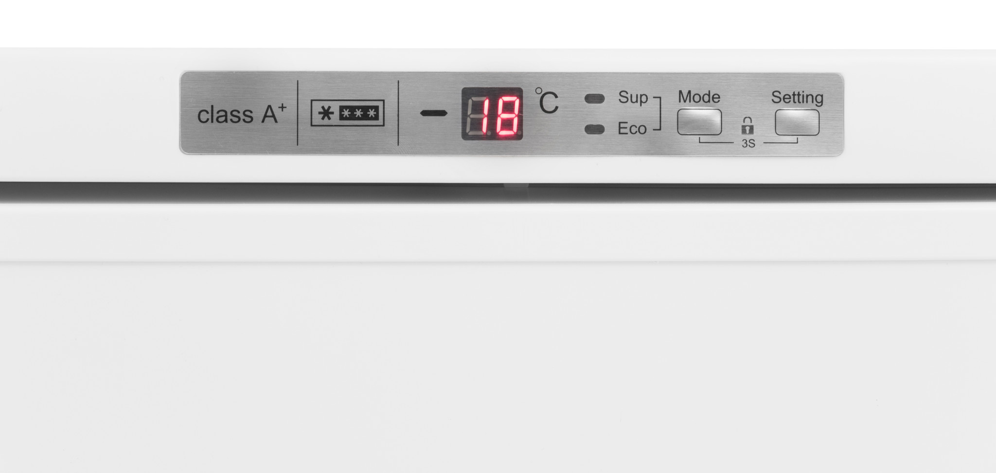Click the padlock child-lock icon
996x473 pixels.
pyautogui.click(x=747, y=125)
